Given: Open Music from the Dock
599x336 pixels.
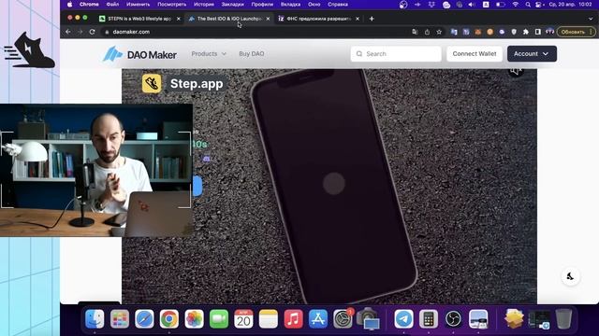Looking at the screenshot, I should pyautogui.click(x=293, y=319).
